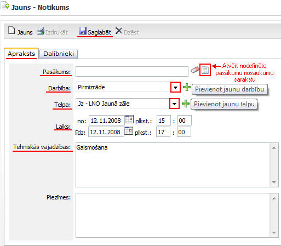Click green plus next to Telpa
Screen dimensions: 281x246
[186, 104]
